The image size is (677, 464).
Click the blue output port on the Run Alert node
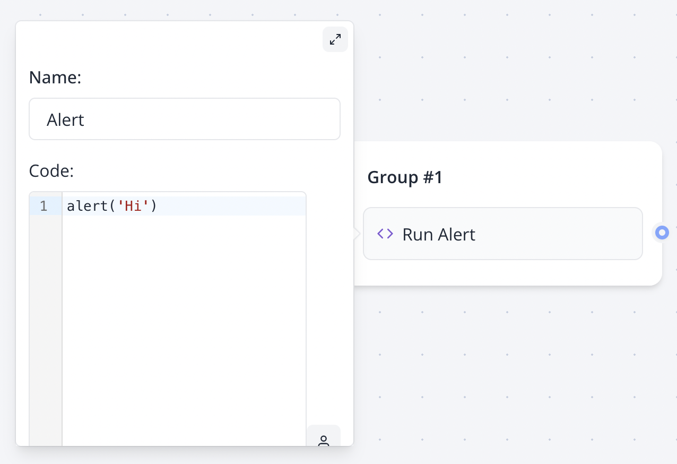(x=662, y=233)
